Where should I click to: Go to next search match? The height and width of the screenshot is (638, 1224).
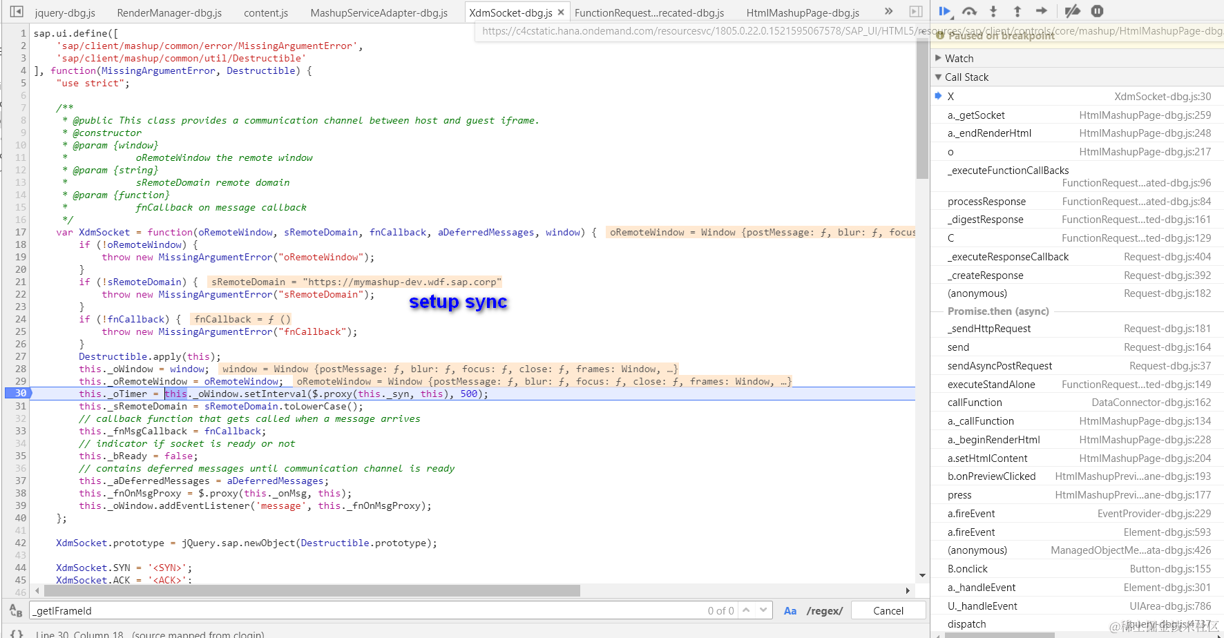[x=763, y=610]
